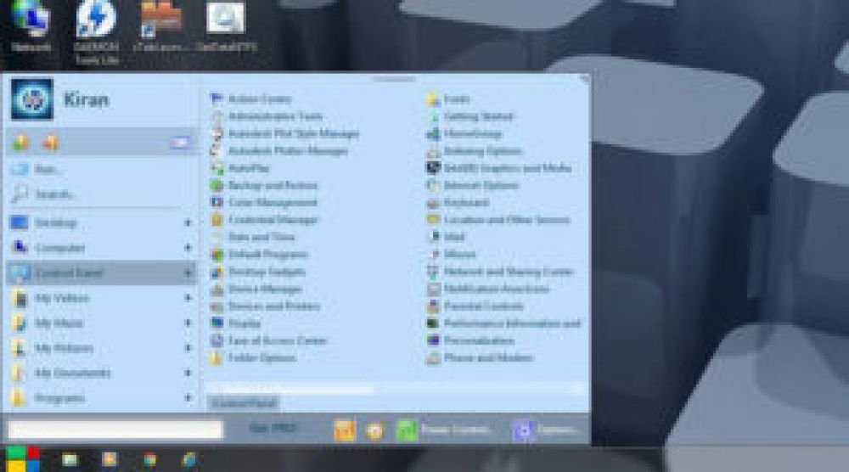
Task: Open Chrome from the taskbar
Action: (x=150, y=459)
